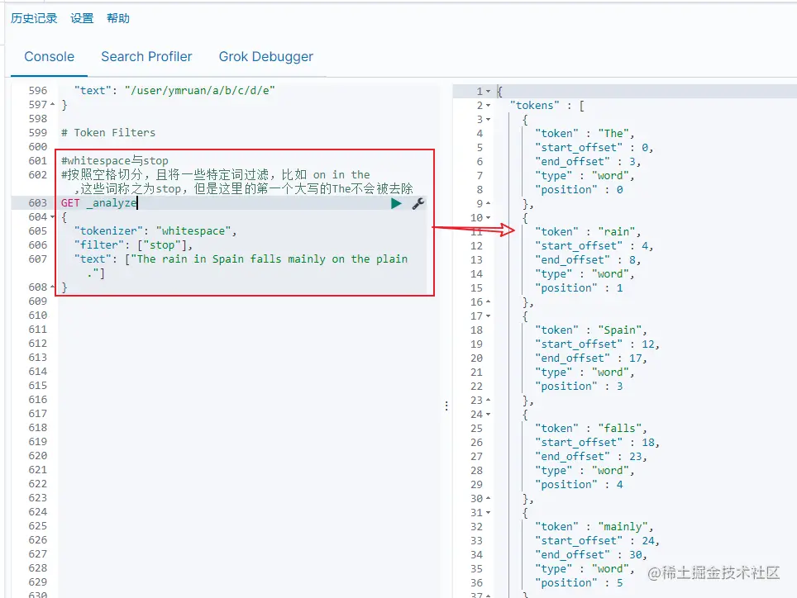
Task: Click the "tokens" : [ response line
Action: pyautogui.click(x=547, y=106)
